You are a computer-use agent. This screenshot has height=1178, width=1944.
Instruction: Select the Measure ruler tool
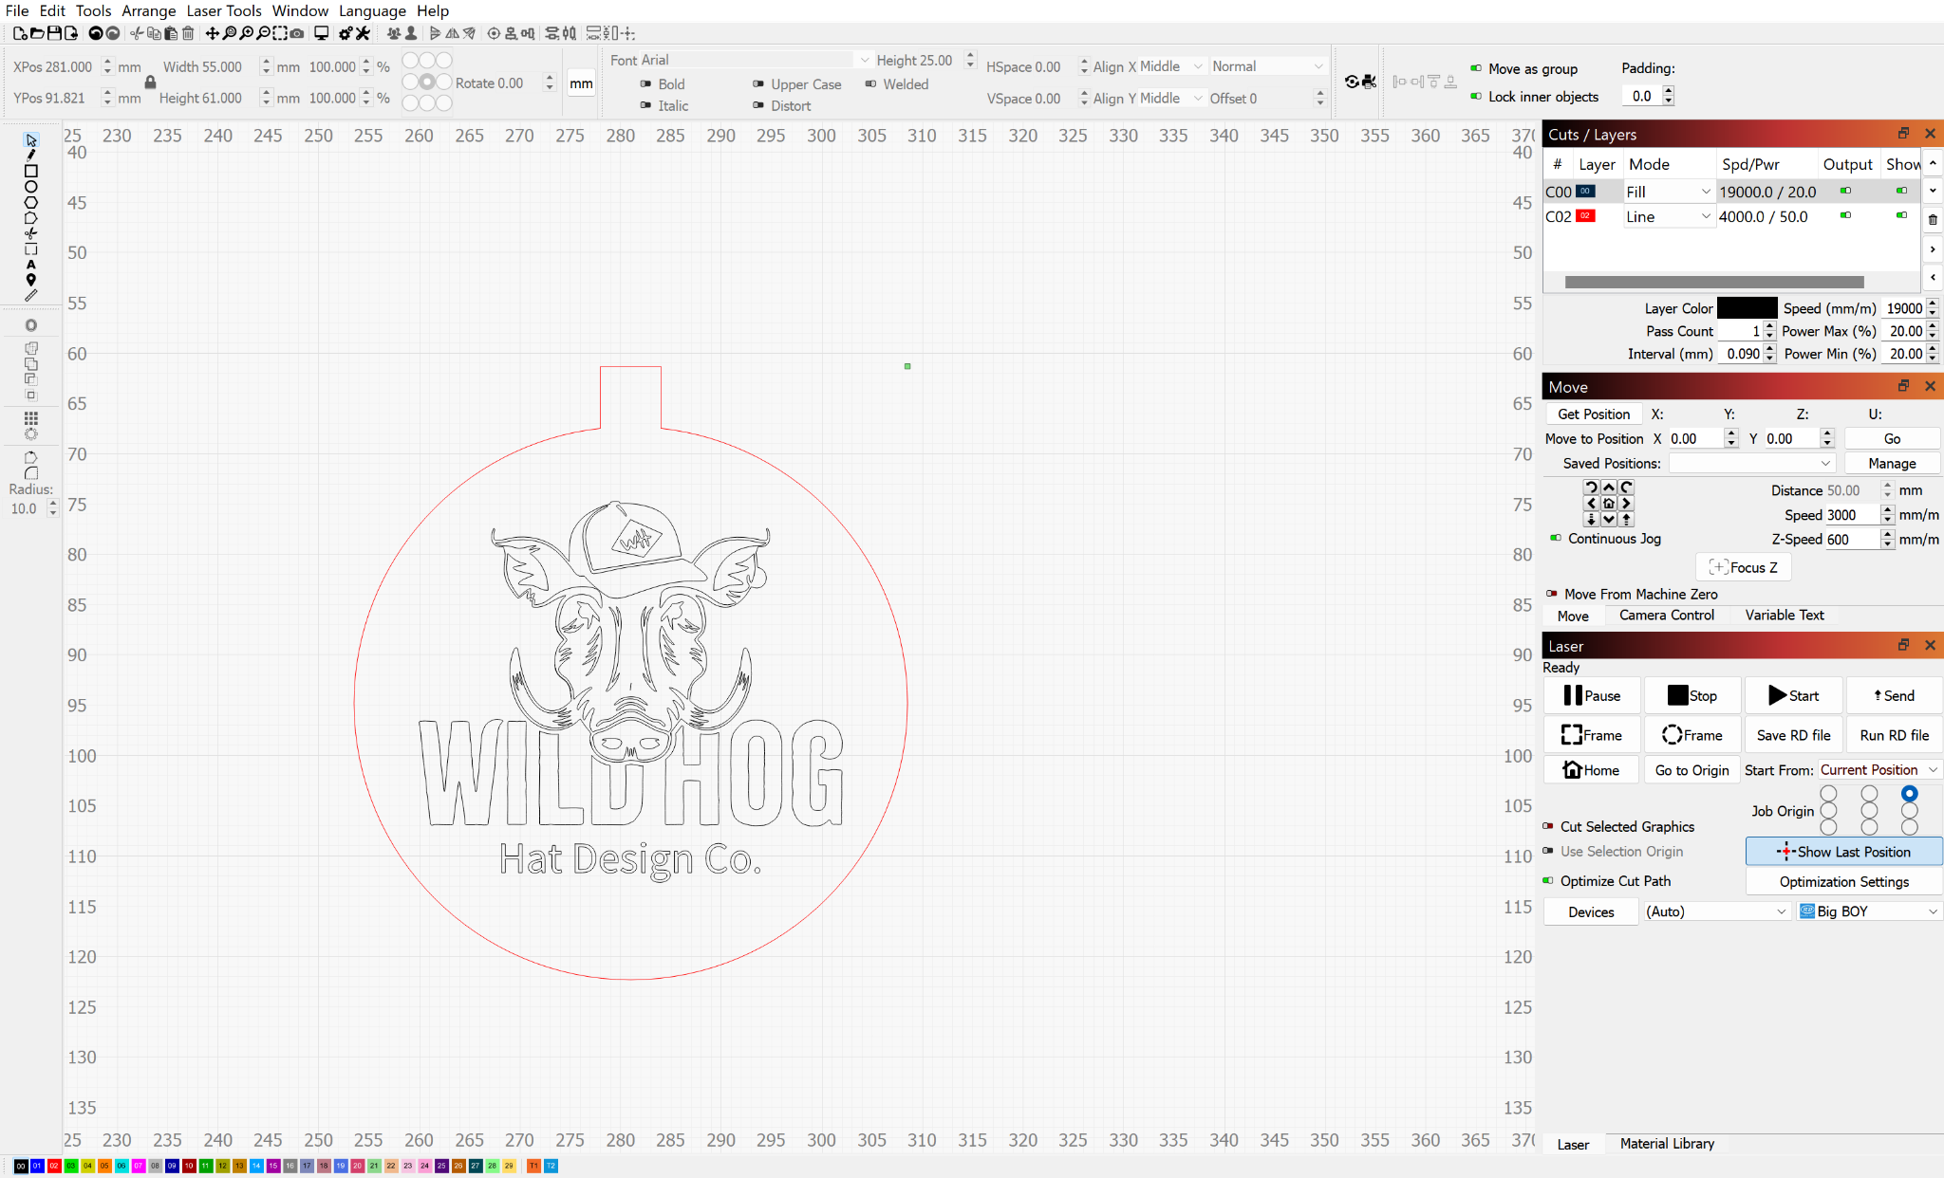[30, 296]
